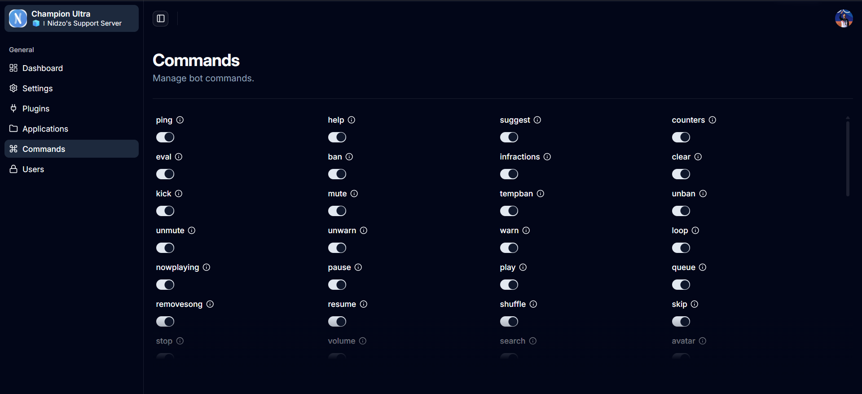This screenshot has width=862, height=394.
Task: Click the info icon beside suggest
Action: pyautogui.click(x=537, y=120)
